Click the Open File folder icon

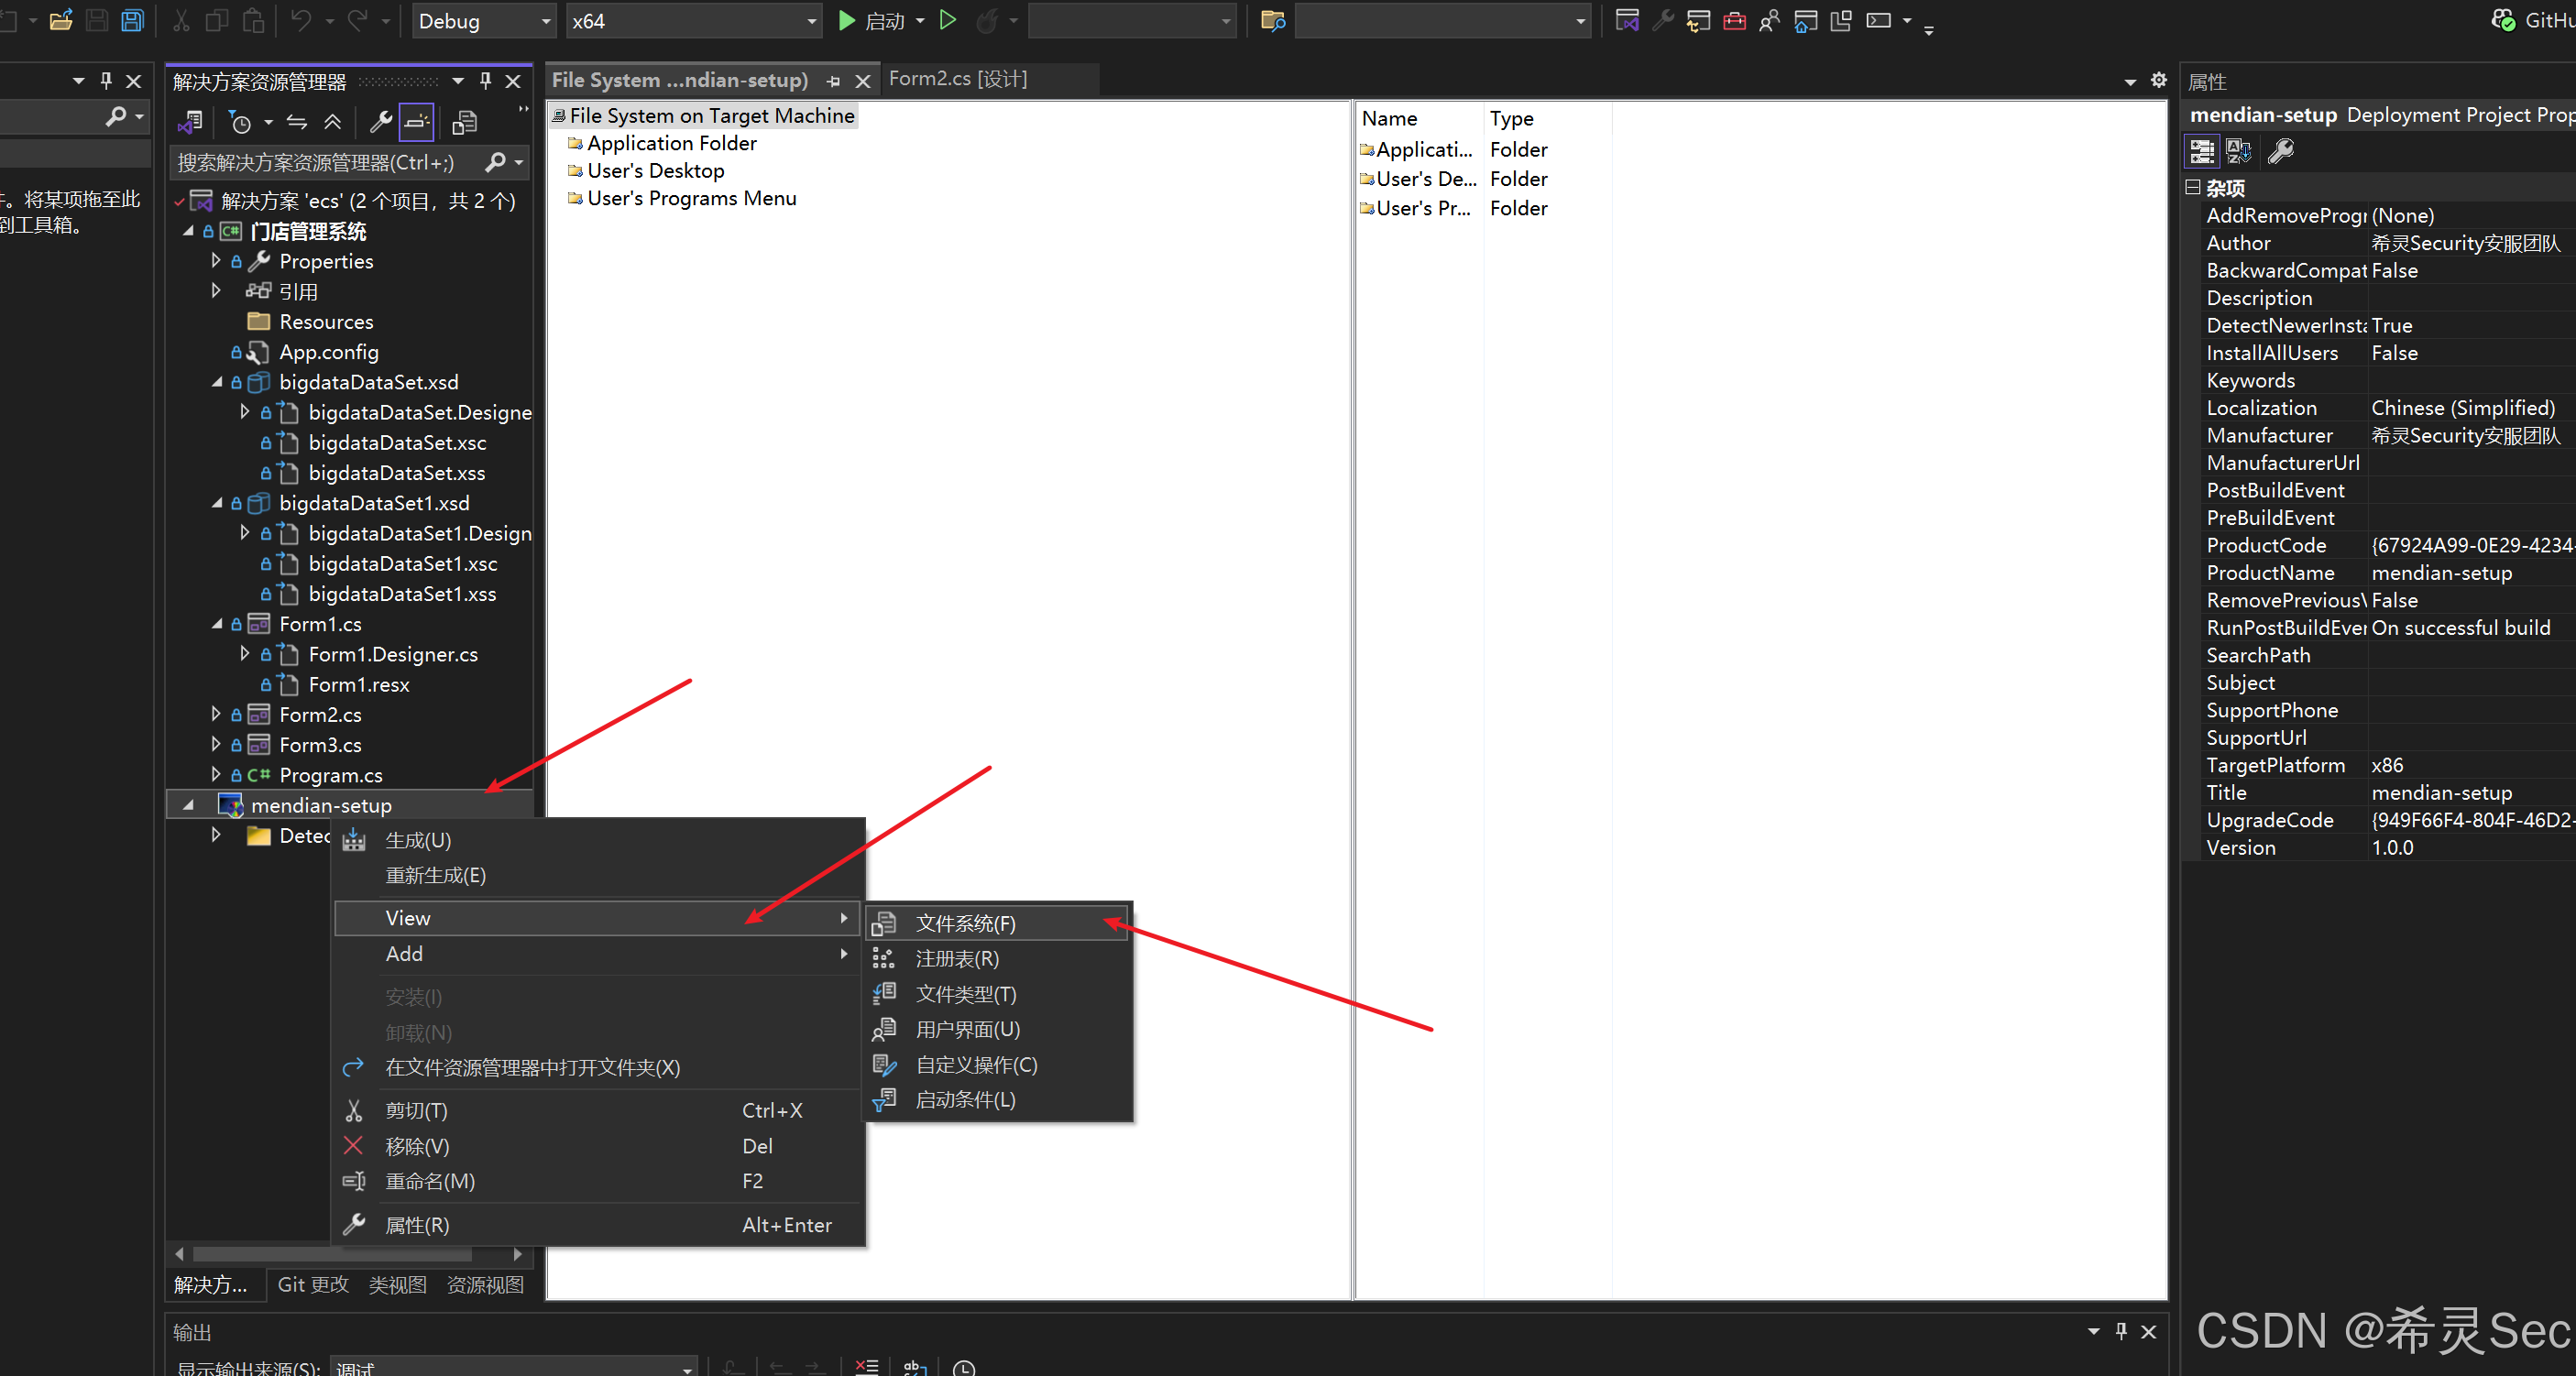(x=61, y=21)
